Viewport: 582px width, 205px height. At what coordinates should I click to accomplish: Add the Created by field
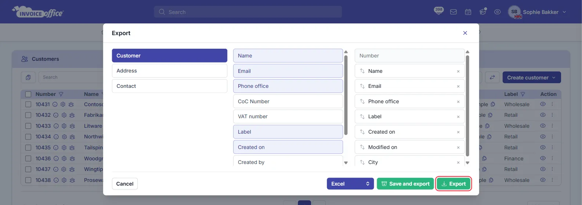[288, 161]
